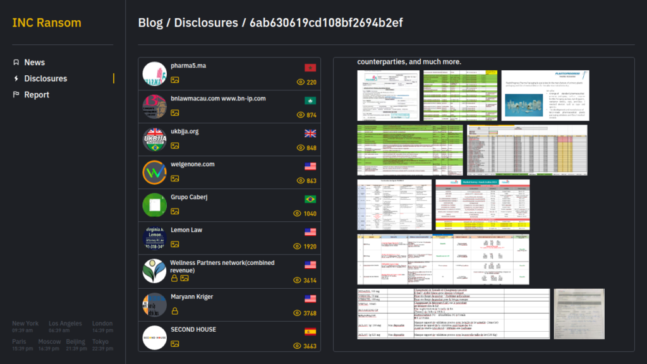Click image icon under bnlawmacau.com

pyautogui.click(x=175, y=112)
